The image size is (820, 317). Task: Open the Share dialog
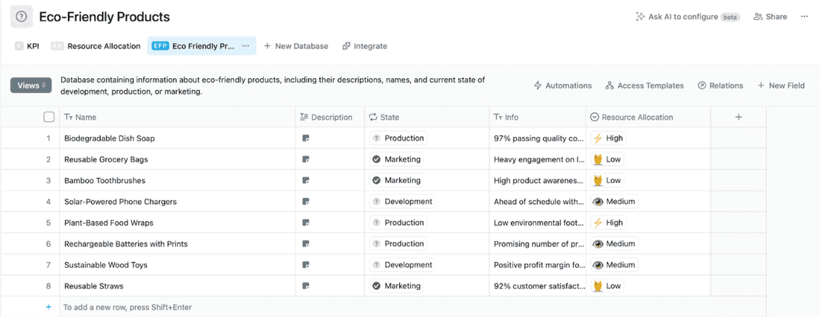[770, 16]
